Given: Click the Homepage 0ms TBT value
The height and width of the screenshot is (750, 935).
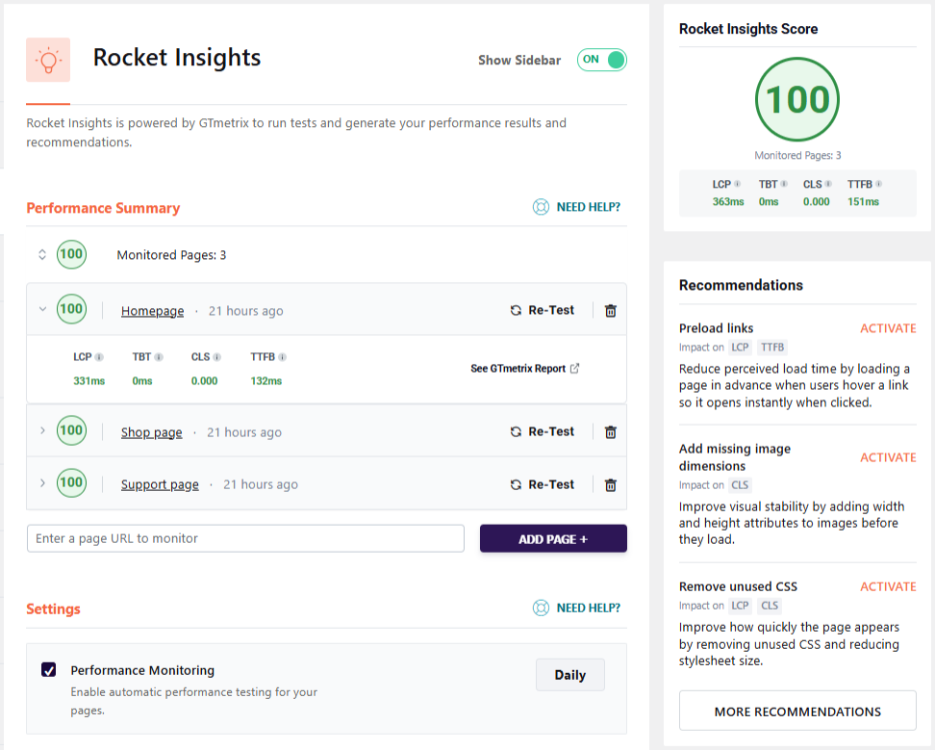Looking at the screenshot, I should tap(142, 380).
